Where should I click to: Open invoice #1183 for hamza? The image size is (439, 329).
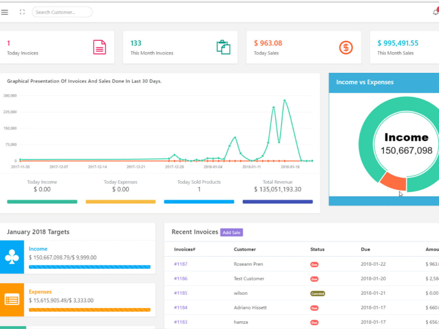click(180, 322)
